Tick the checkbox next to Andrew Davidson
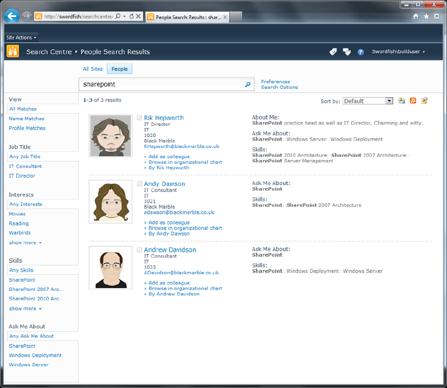Screen dimensions: 447x388 139,250
